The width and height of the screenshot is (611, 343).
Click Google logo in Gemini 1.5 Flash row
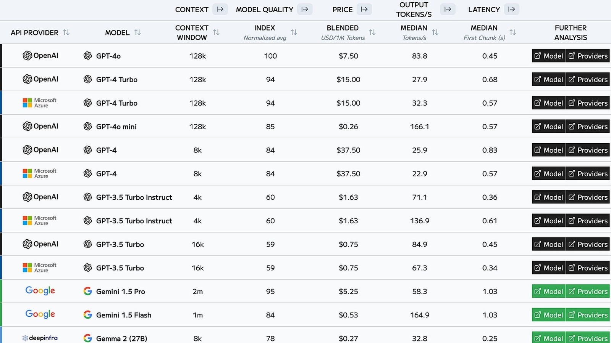point(40,314)
